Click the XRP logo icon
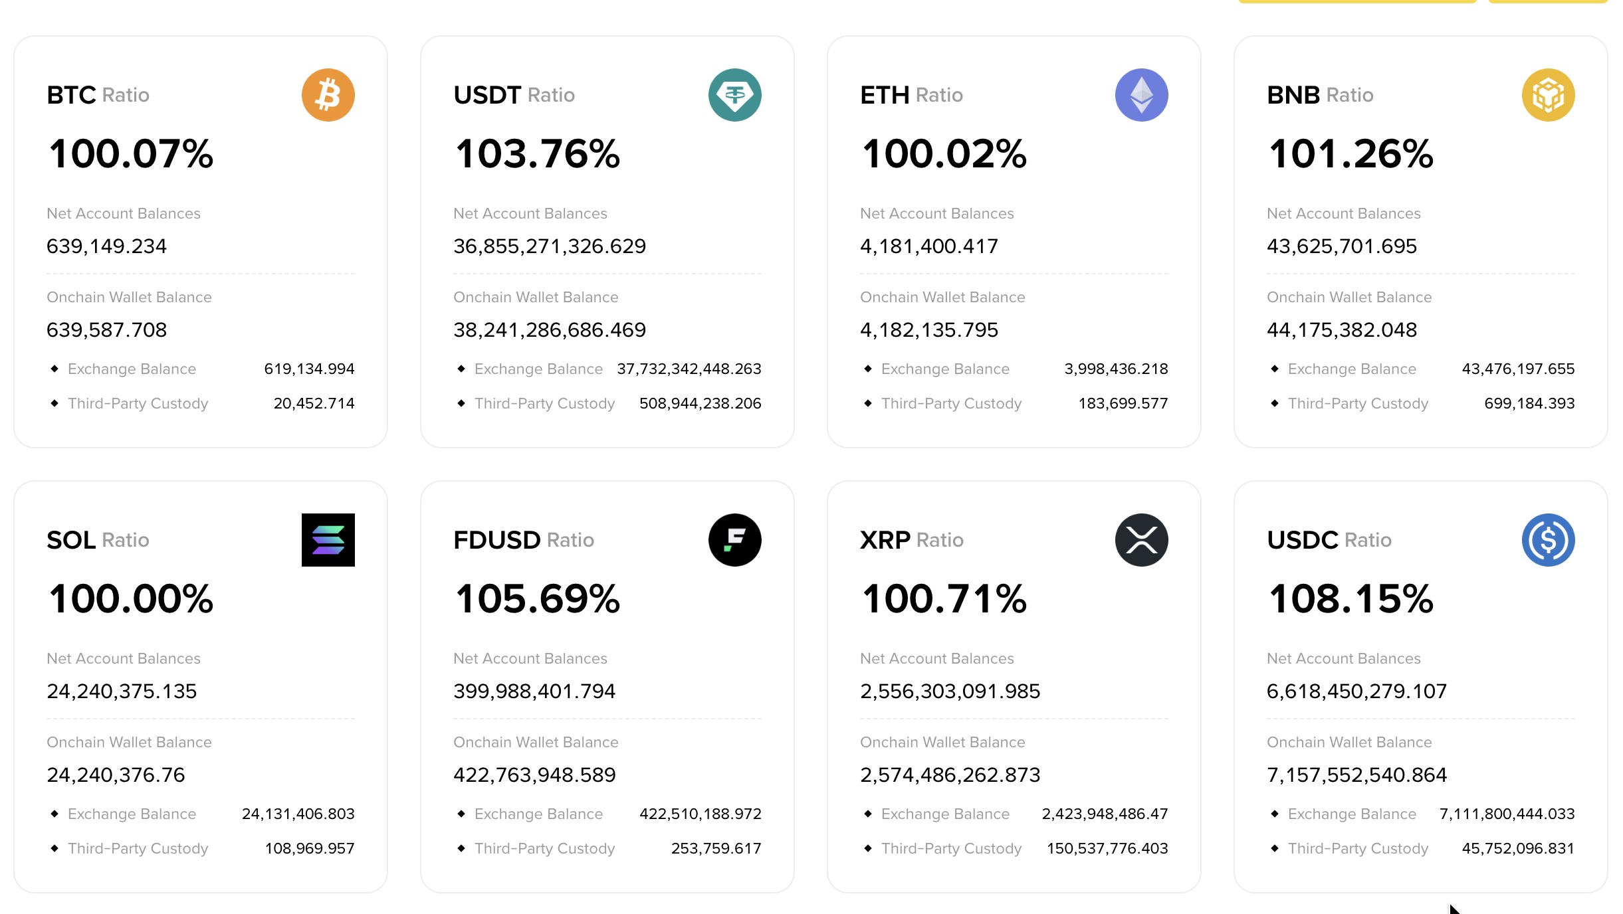Screen dimensions: 1623x914 click(x=1142, y=540)
